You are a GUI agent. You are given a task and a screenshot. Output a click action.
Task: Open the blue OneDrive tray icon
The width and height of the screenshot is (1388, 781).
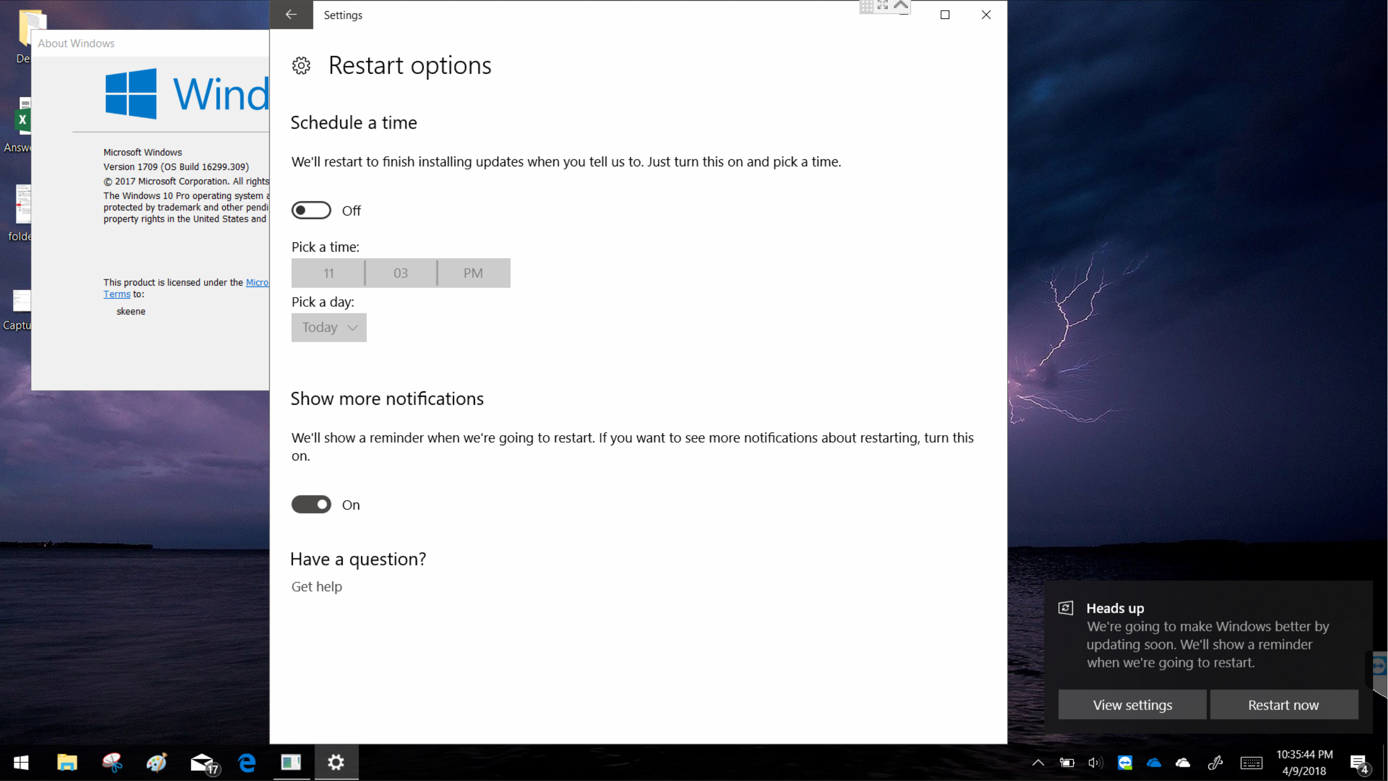click(1154, 763)
